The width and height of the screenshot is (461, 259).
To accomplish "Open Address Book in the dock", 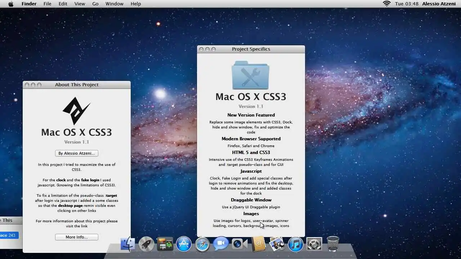I will tap(258, 244).
